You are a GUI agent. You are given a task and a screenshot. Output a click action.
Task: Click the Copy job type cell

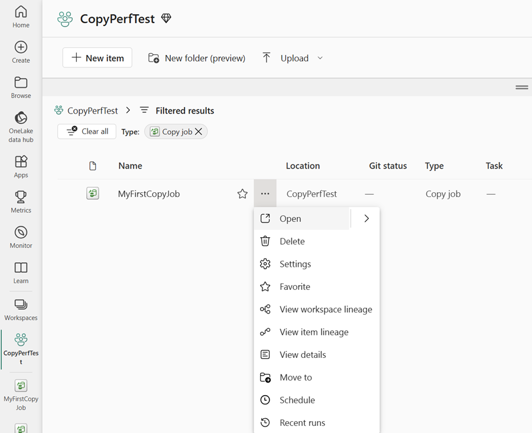(443, 194)
